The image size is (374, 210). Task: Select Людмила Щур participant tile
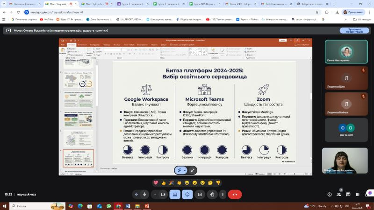click(346, 78)
